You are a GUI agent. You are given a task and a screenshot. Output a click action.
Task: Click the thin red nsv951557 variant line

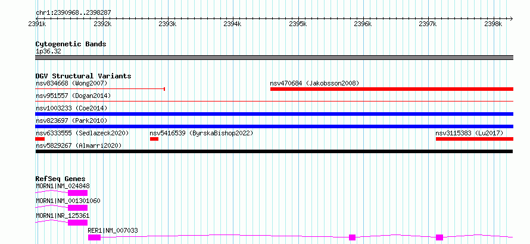(275, 101)
